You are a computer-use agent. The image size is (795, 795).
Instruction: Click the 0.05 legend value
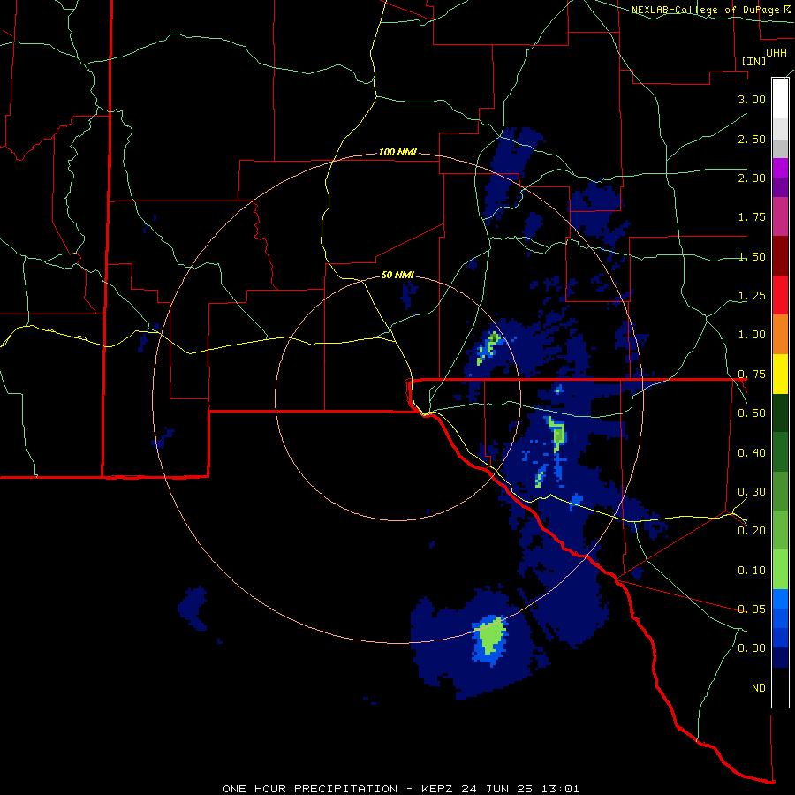click(752, 609)
